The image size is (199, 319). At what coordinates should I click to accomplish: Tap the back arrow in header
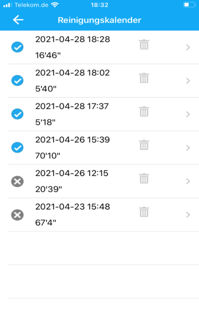point(18,20)
